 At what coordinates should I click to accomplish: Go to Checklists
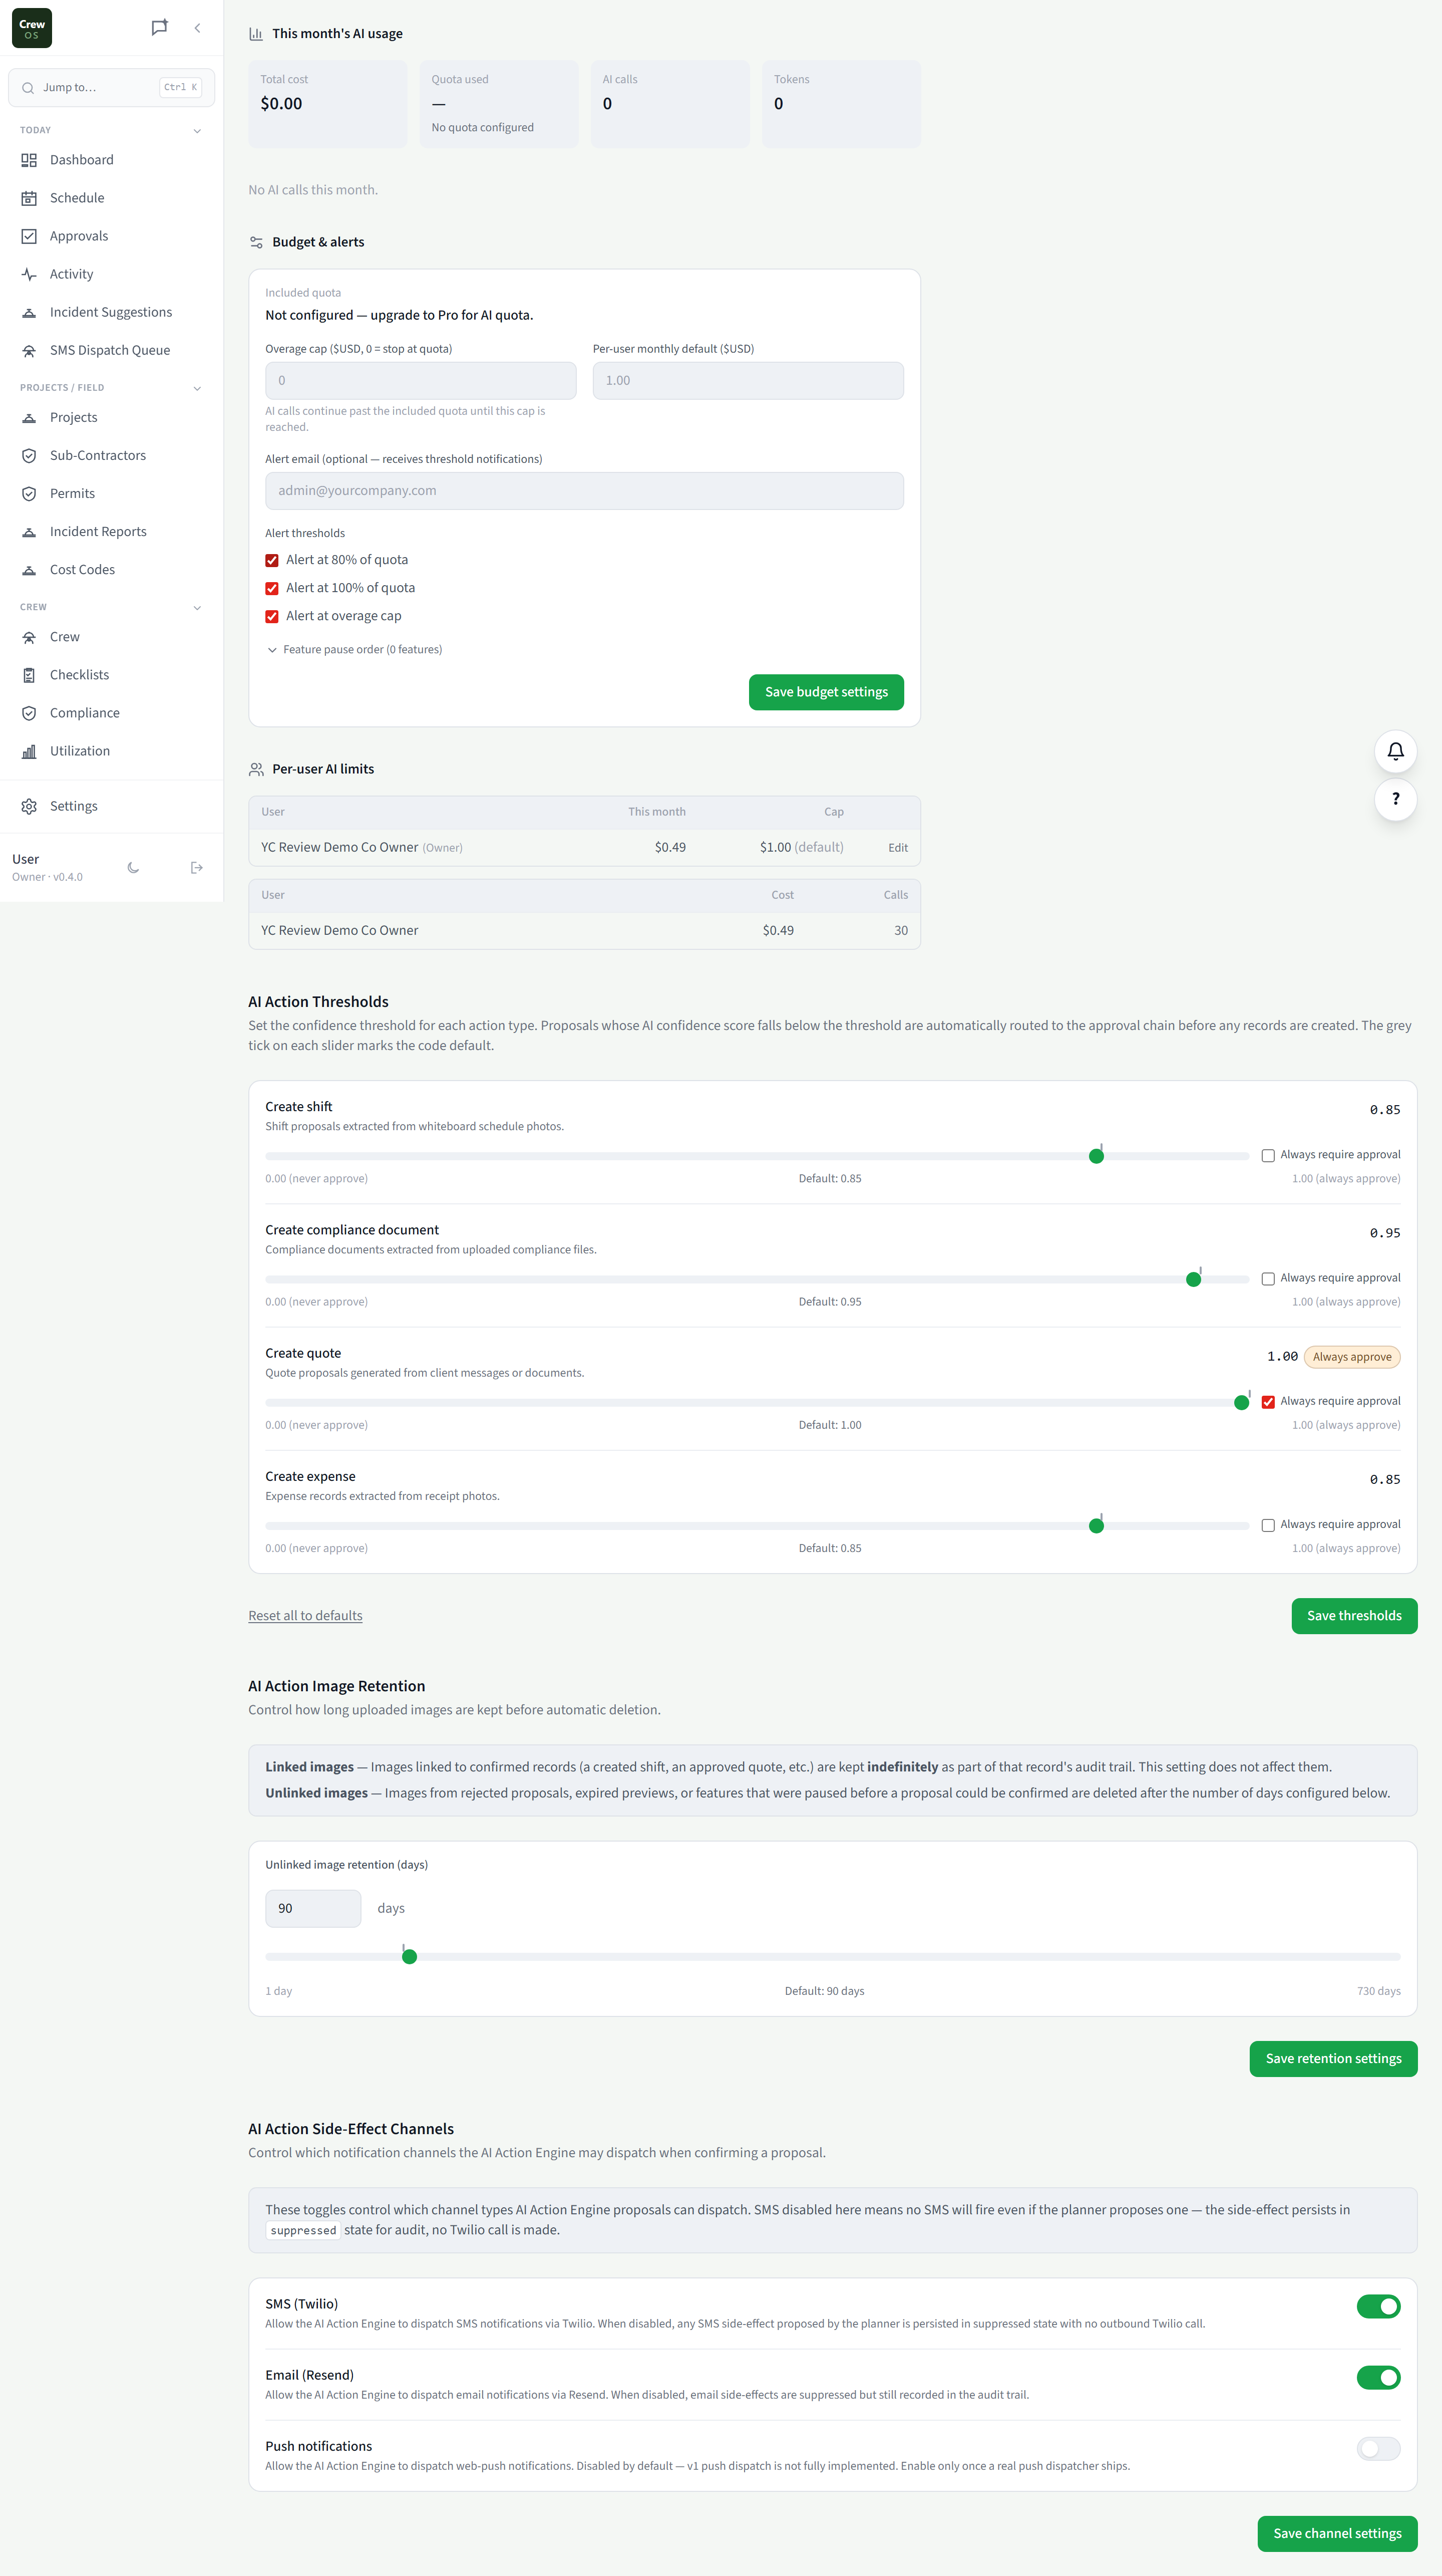(111, 675)
